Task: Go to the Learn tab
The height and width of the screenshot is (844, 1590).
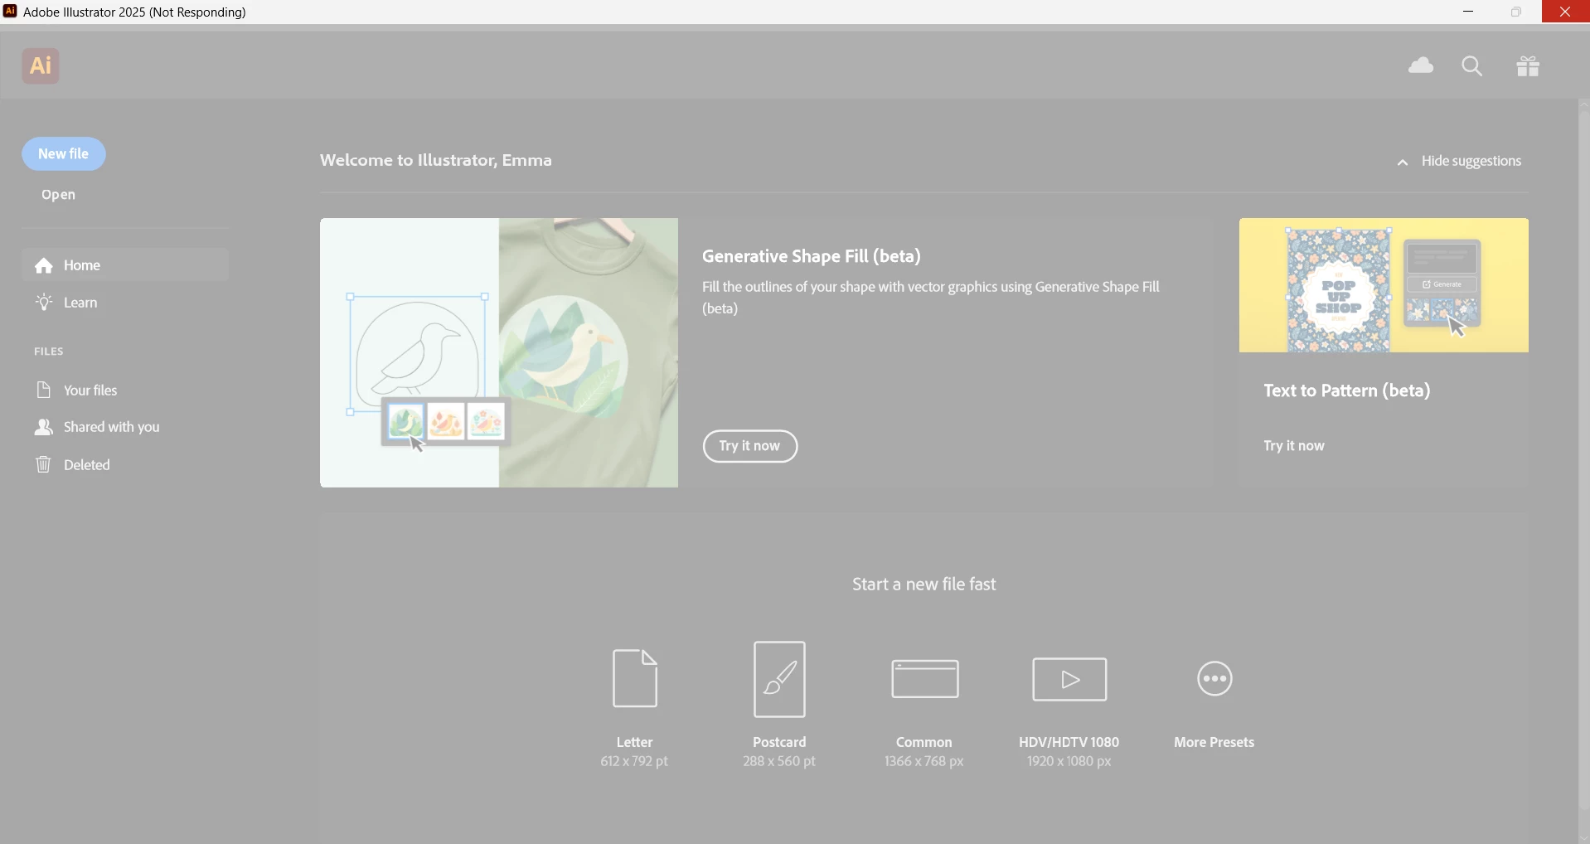Action: coord(125,303)
